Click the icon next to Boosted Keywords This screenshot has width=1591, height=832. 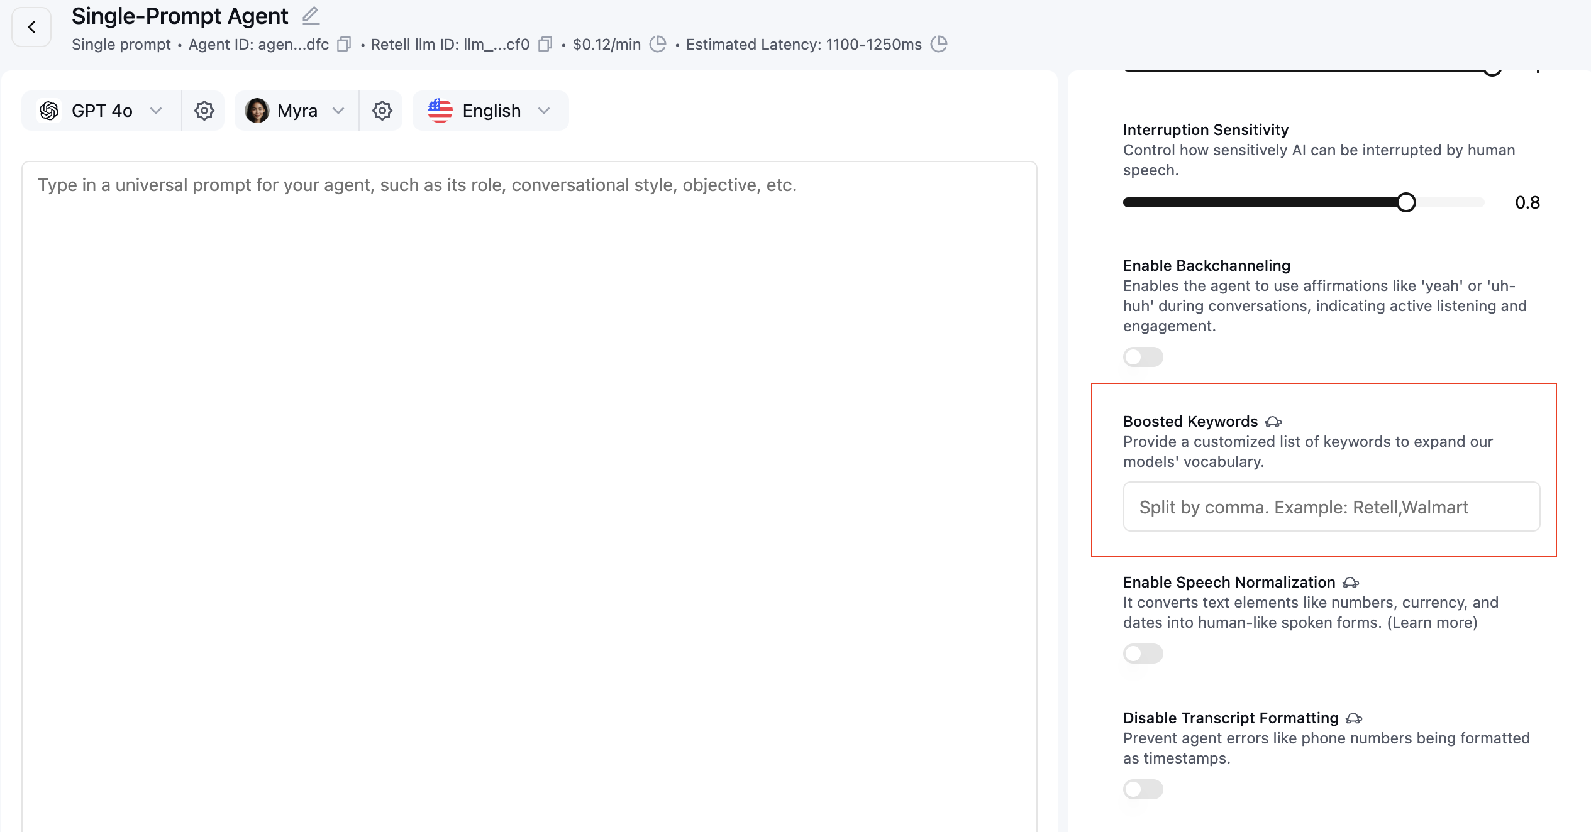(1273, 422)
